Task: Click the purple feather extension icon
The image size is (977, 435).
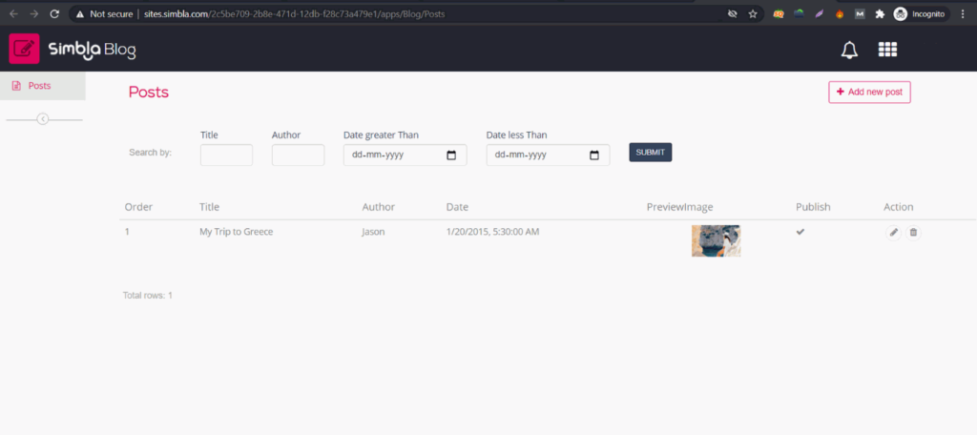Action: coord(820,13)
